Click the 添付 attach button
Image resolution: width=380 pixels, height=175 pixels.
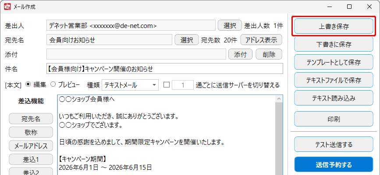[240, 54]
